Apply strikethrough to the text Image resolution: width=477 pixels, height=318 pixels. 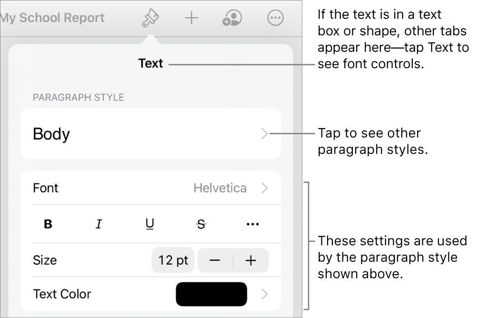tap(201, 224)
